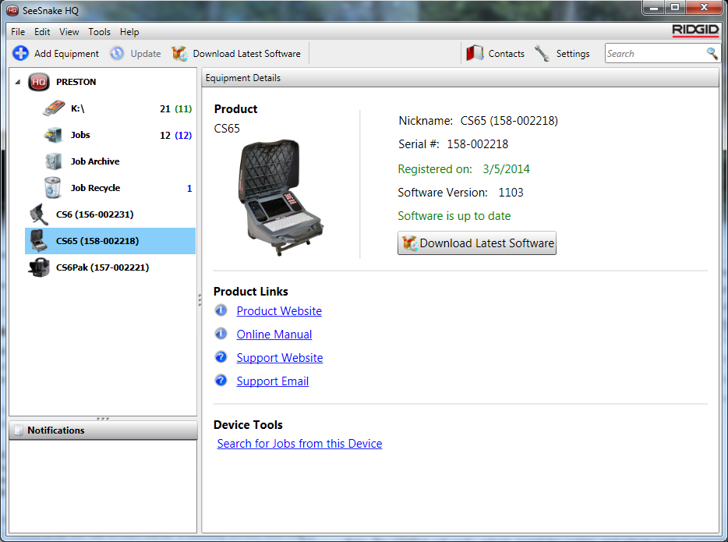Screen dimensions: 728x542
Task: Click the SeeSnake HQ title bar icon
Action: [12, 10]
